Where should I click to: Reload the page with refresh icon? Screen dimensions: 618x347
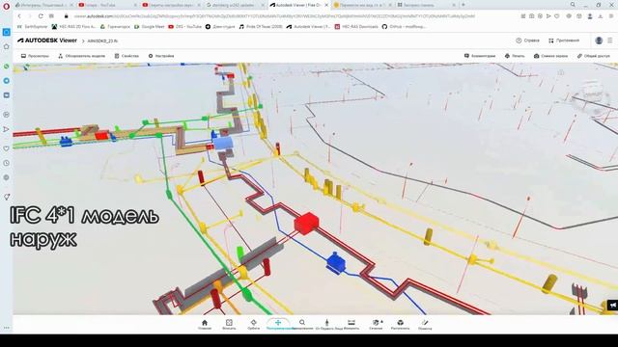(x=41, y=16)
